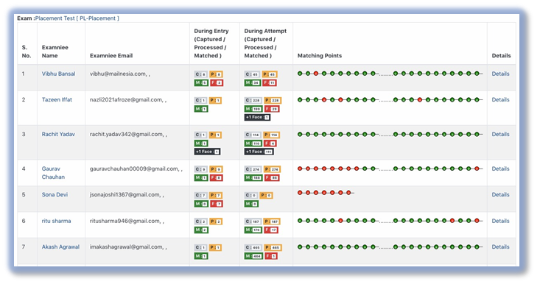Click the P: 228 processed badge for Tazeen Iffat
The height and width of the screenshot is (287, 540).
(x=273, y=101)
